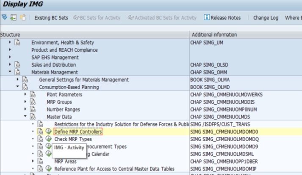Click Activated BC Sets for Activity

pyautogui.click(x=162, y=18)
